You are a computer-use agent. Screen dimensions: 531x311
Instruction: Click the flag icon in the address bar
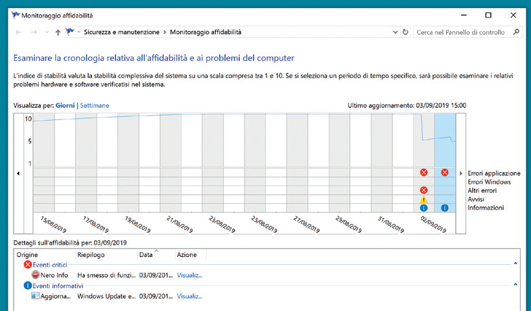coord(70,32)
